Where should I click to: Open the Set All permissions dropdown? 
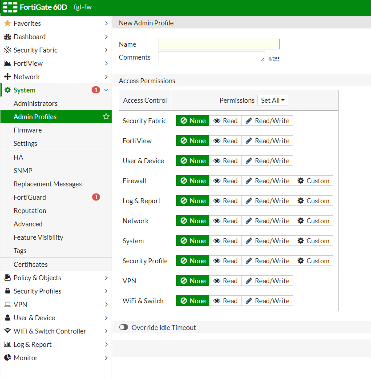pyautogui.click(x=273, y=100)
